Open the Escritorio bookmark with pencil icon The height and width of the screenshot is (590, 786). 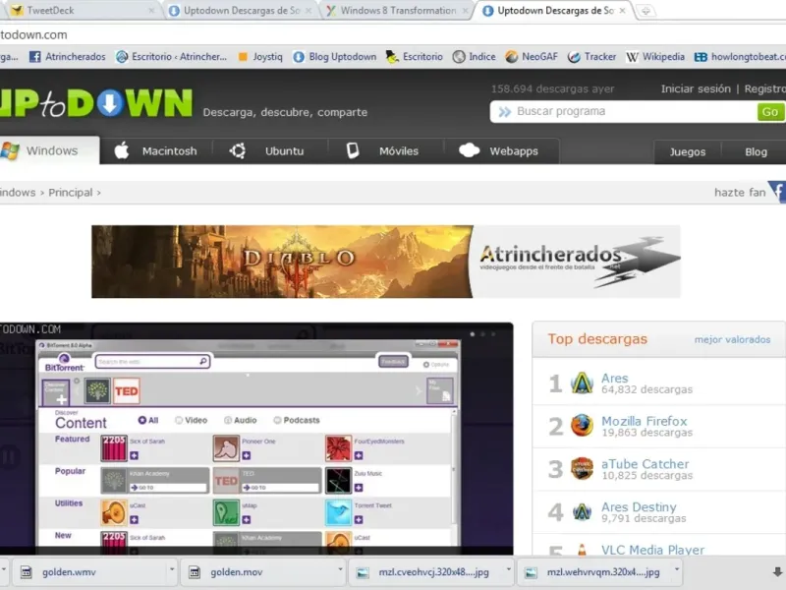point(415,57)
